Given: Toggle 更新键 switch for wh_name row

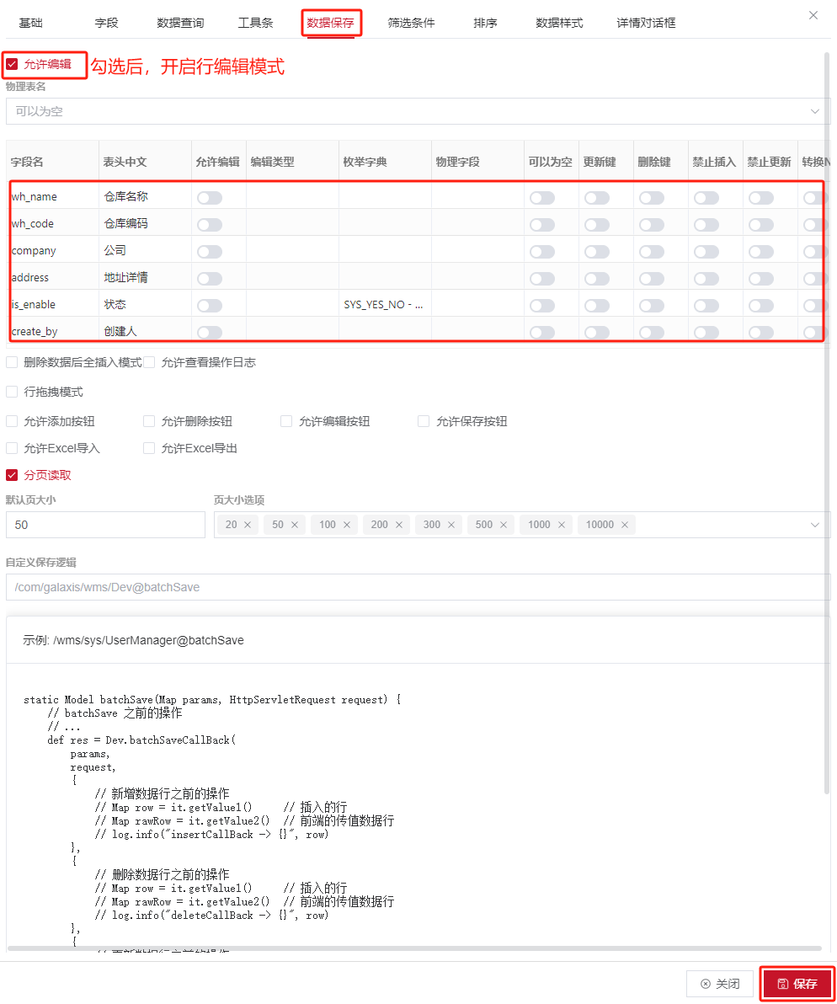Looking at the screenshot, I should [x=597, y=198].
